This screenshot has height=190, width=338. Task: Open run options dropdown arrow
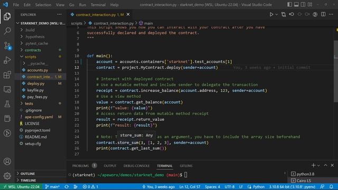tap(276, 14)
